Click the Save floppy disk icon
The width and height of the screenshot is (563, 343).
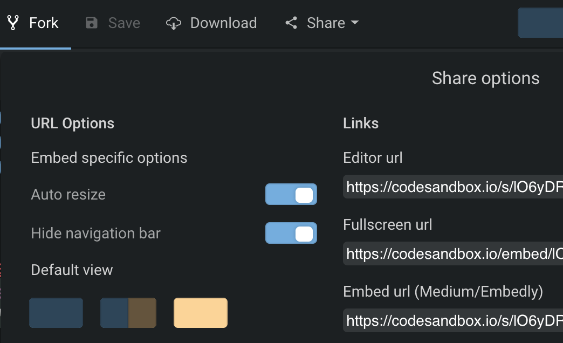(x=92, y=23)
